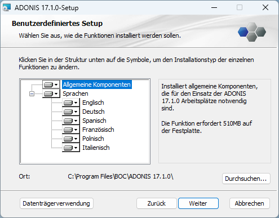Cancel setup with Abbrechen
Viewport: 279px width, 218px height.
pos(250,203)
